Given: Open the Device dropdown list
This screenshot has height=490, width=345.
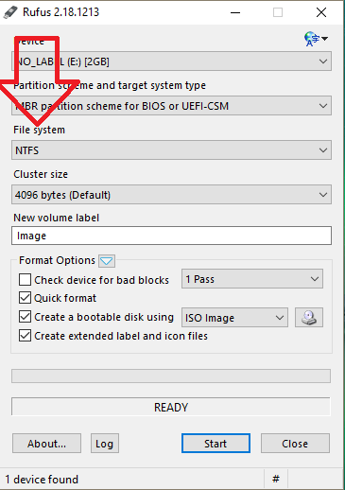Looking at the screenshot, I should point(171,61).
